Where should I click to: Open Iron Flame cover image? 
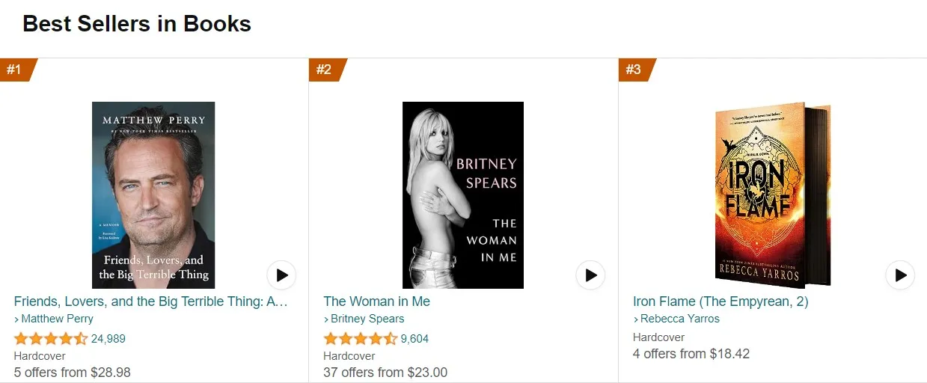[772, 195]
